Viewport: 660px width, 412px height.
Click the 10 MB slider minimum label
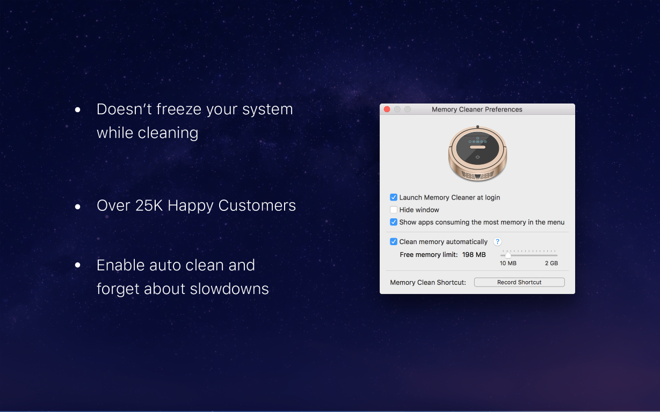pos(508,263)
